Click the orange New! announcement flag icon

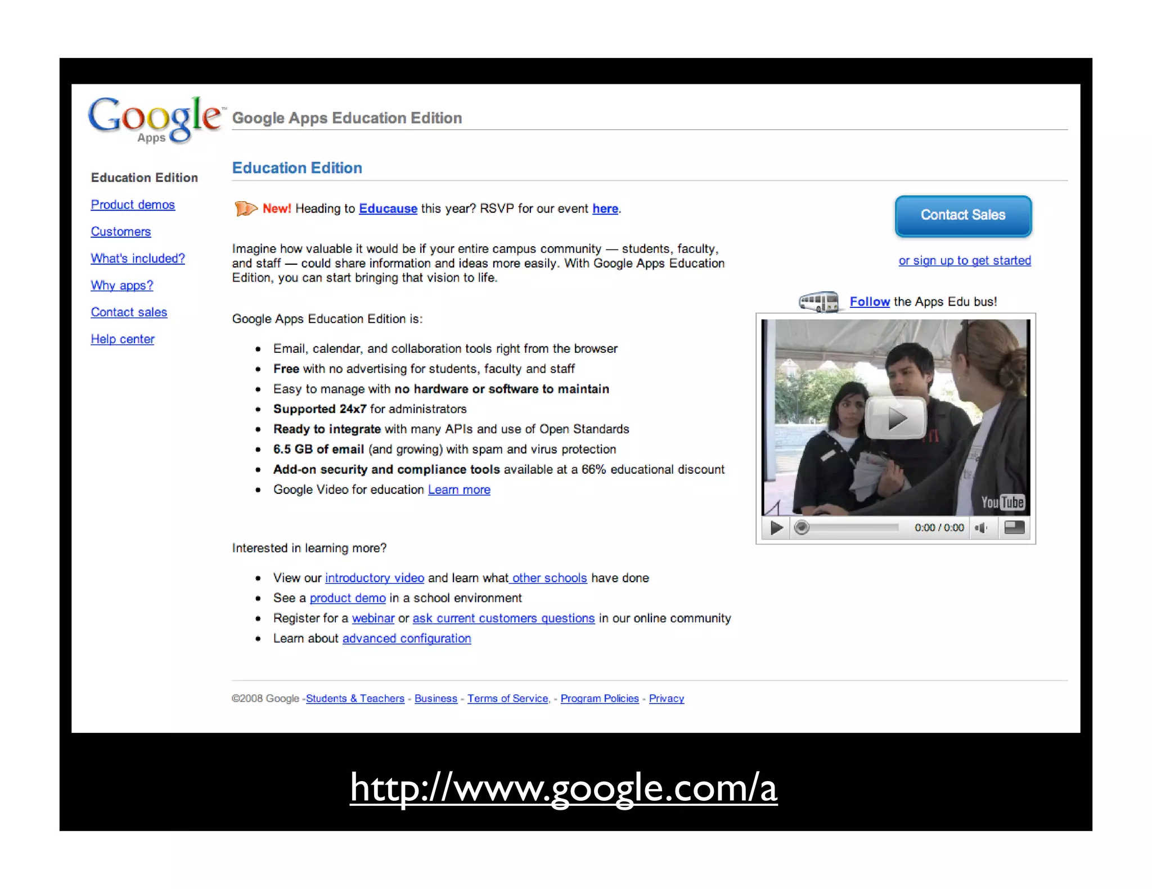pyautogui.click(x=245, y=208)
